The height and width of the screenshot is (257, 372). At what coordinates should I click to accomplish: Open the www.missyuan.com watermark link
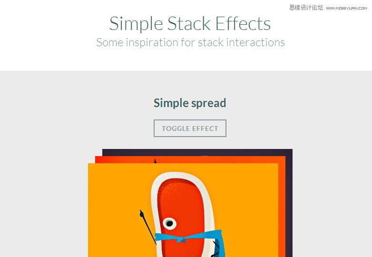click(x=346, y=8)
